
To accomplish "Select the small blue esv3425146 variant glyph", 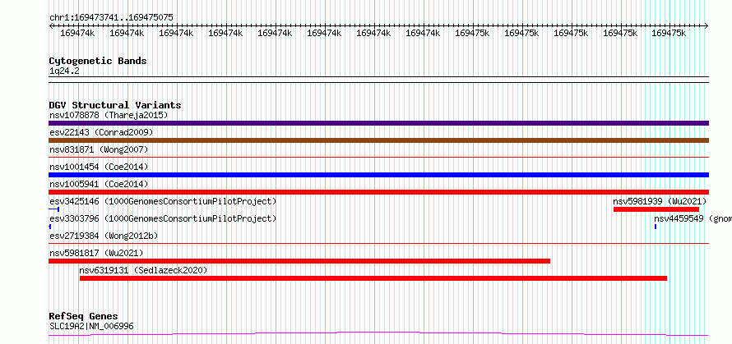I will (x=54, y=209).
